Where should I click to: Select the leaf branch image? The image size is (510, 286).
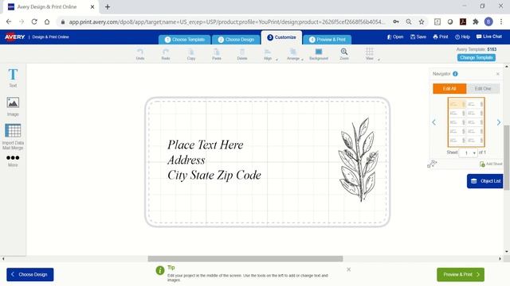click(359, 160)
